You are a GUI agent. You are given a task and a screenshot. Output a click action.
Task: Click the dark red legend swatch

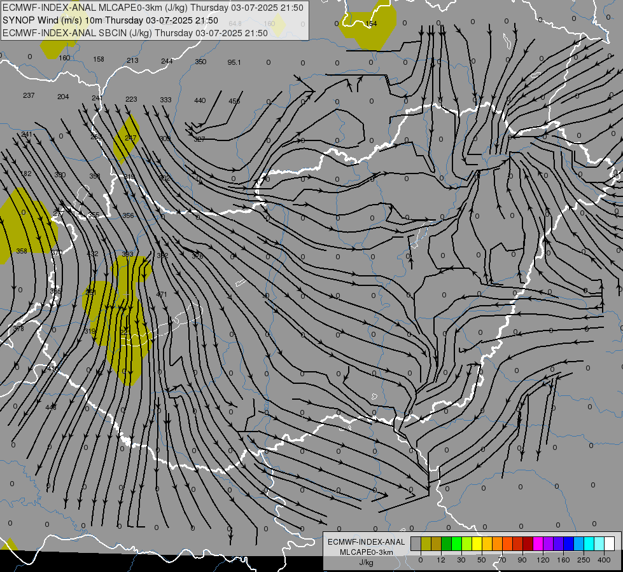pos(528,543)
